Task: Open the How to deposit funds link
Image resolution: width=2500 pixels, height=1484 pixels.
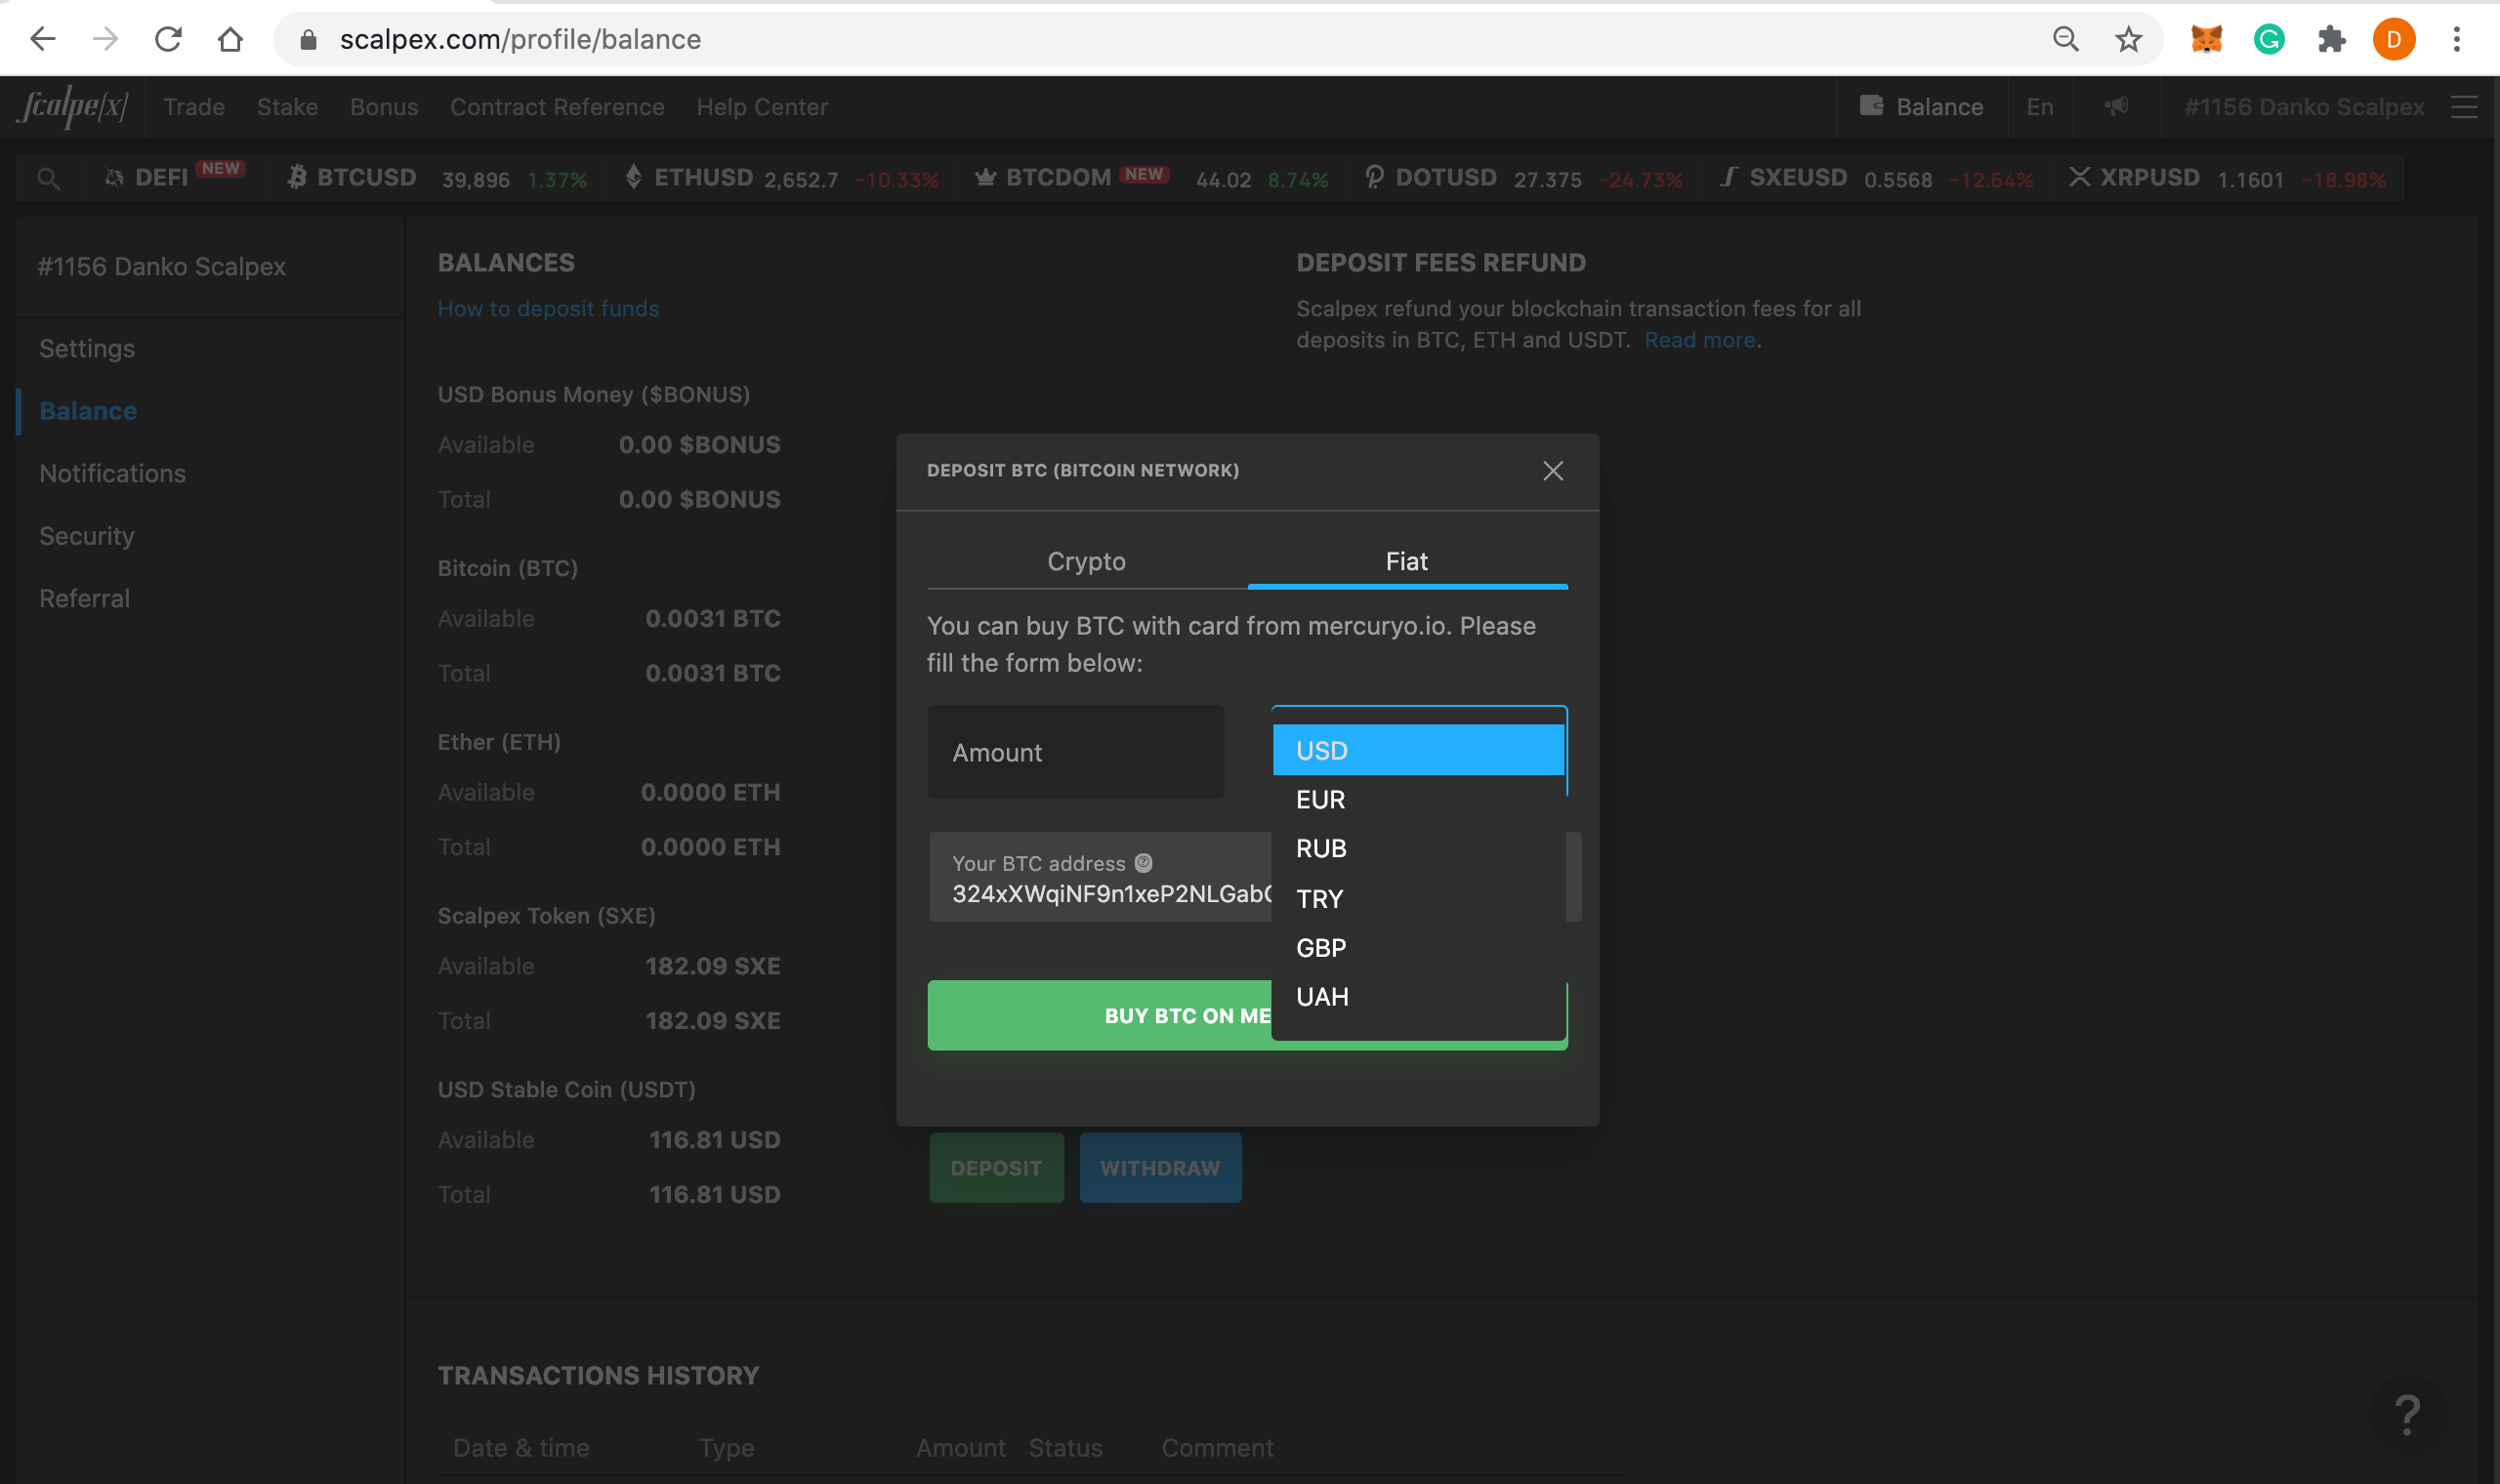Action: pyautogui.click(x=548, y=308)
